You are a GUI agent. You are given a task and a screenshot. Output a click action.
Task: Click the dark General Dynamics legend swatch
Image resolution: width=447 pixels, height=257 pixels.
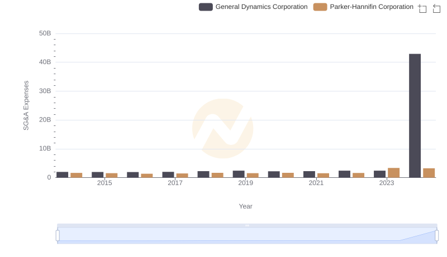206,7
